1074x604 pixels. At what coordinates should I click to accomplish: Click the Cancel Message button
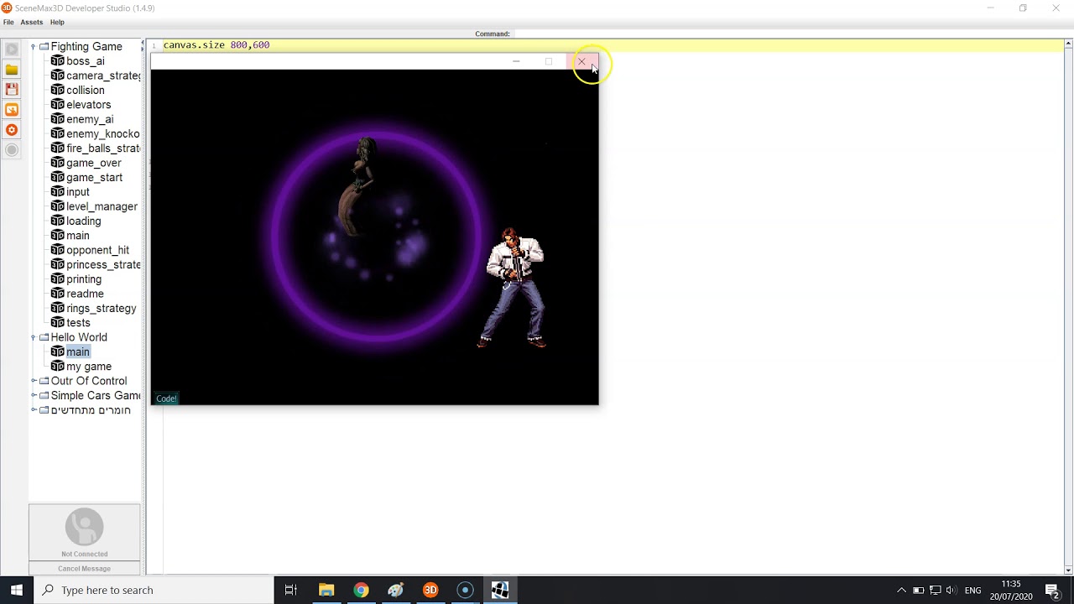tap(84, 569)
